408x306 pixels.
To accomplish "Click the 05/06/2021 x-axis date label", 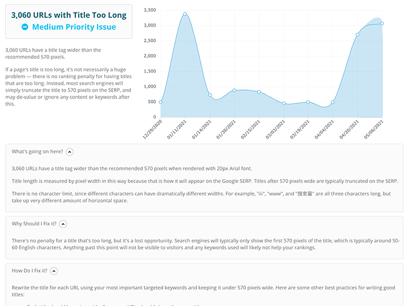I will pyautogui.click(x=373, y=129).
